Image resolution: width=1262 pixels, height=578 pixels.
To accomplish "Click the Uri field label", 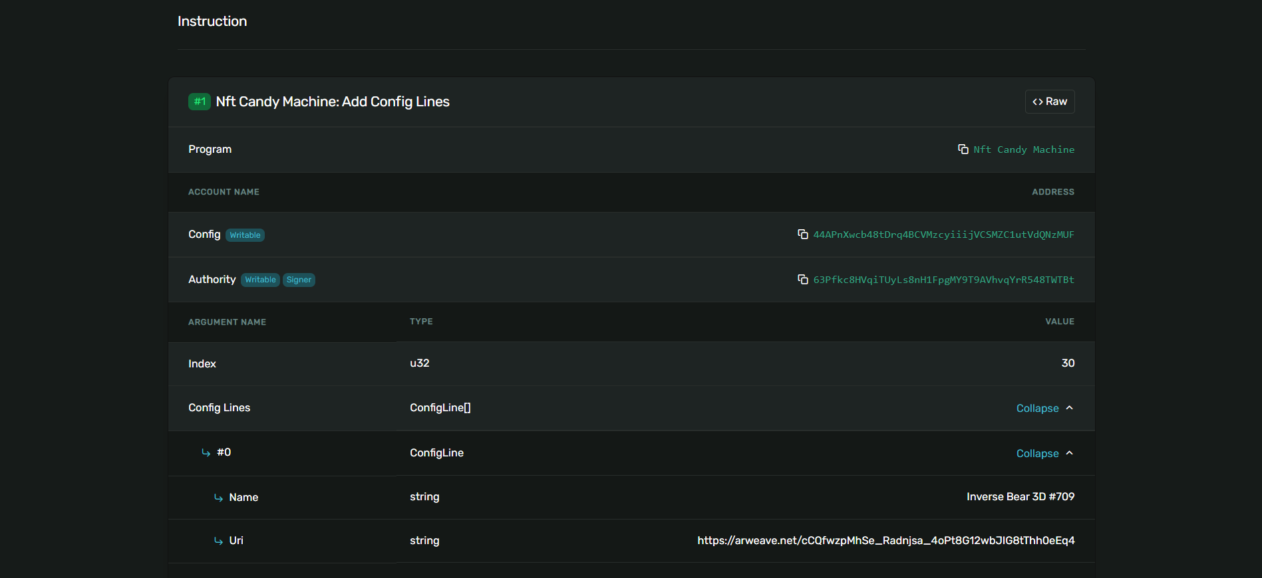I will click(236, 540).
